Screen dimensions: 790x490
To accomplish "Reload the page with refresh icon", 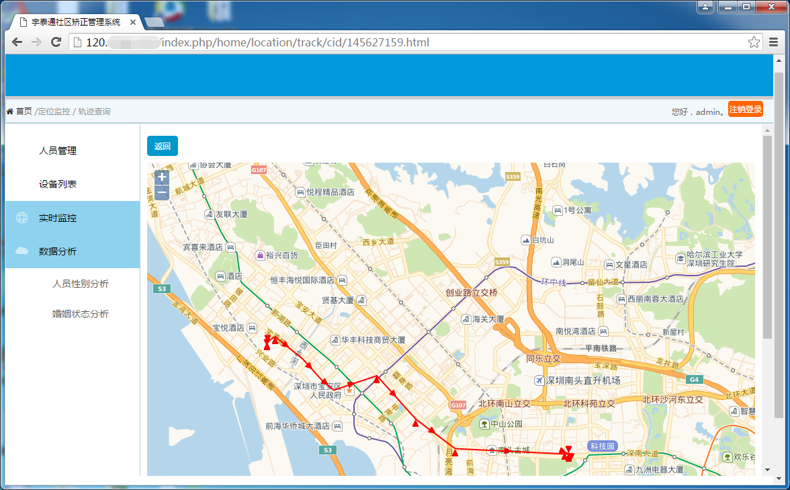I will [56, 42].
